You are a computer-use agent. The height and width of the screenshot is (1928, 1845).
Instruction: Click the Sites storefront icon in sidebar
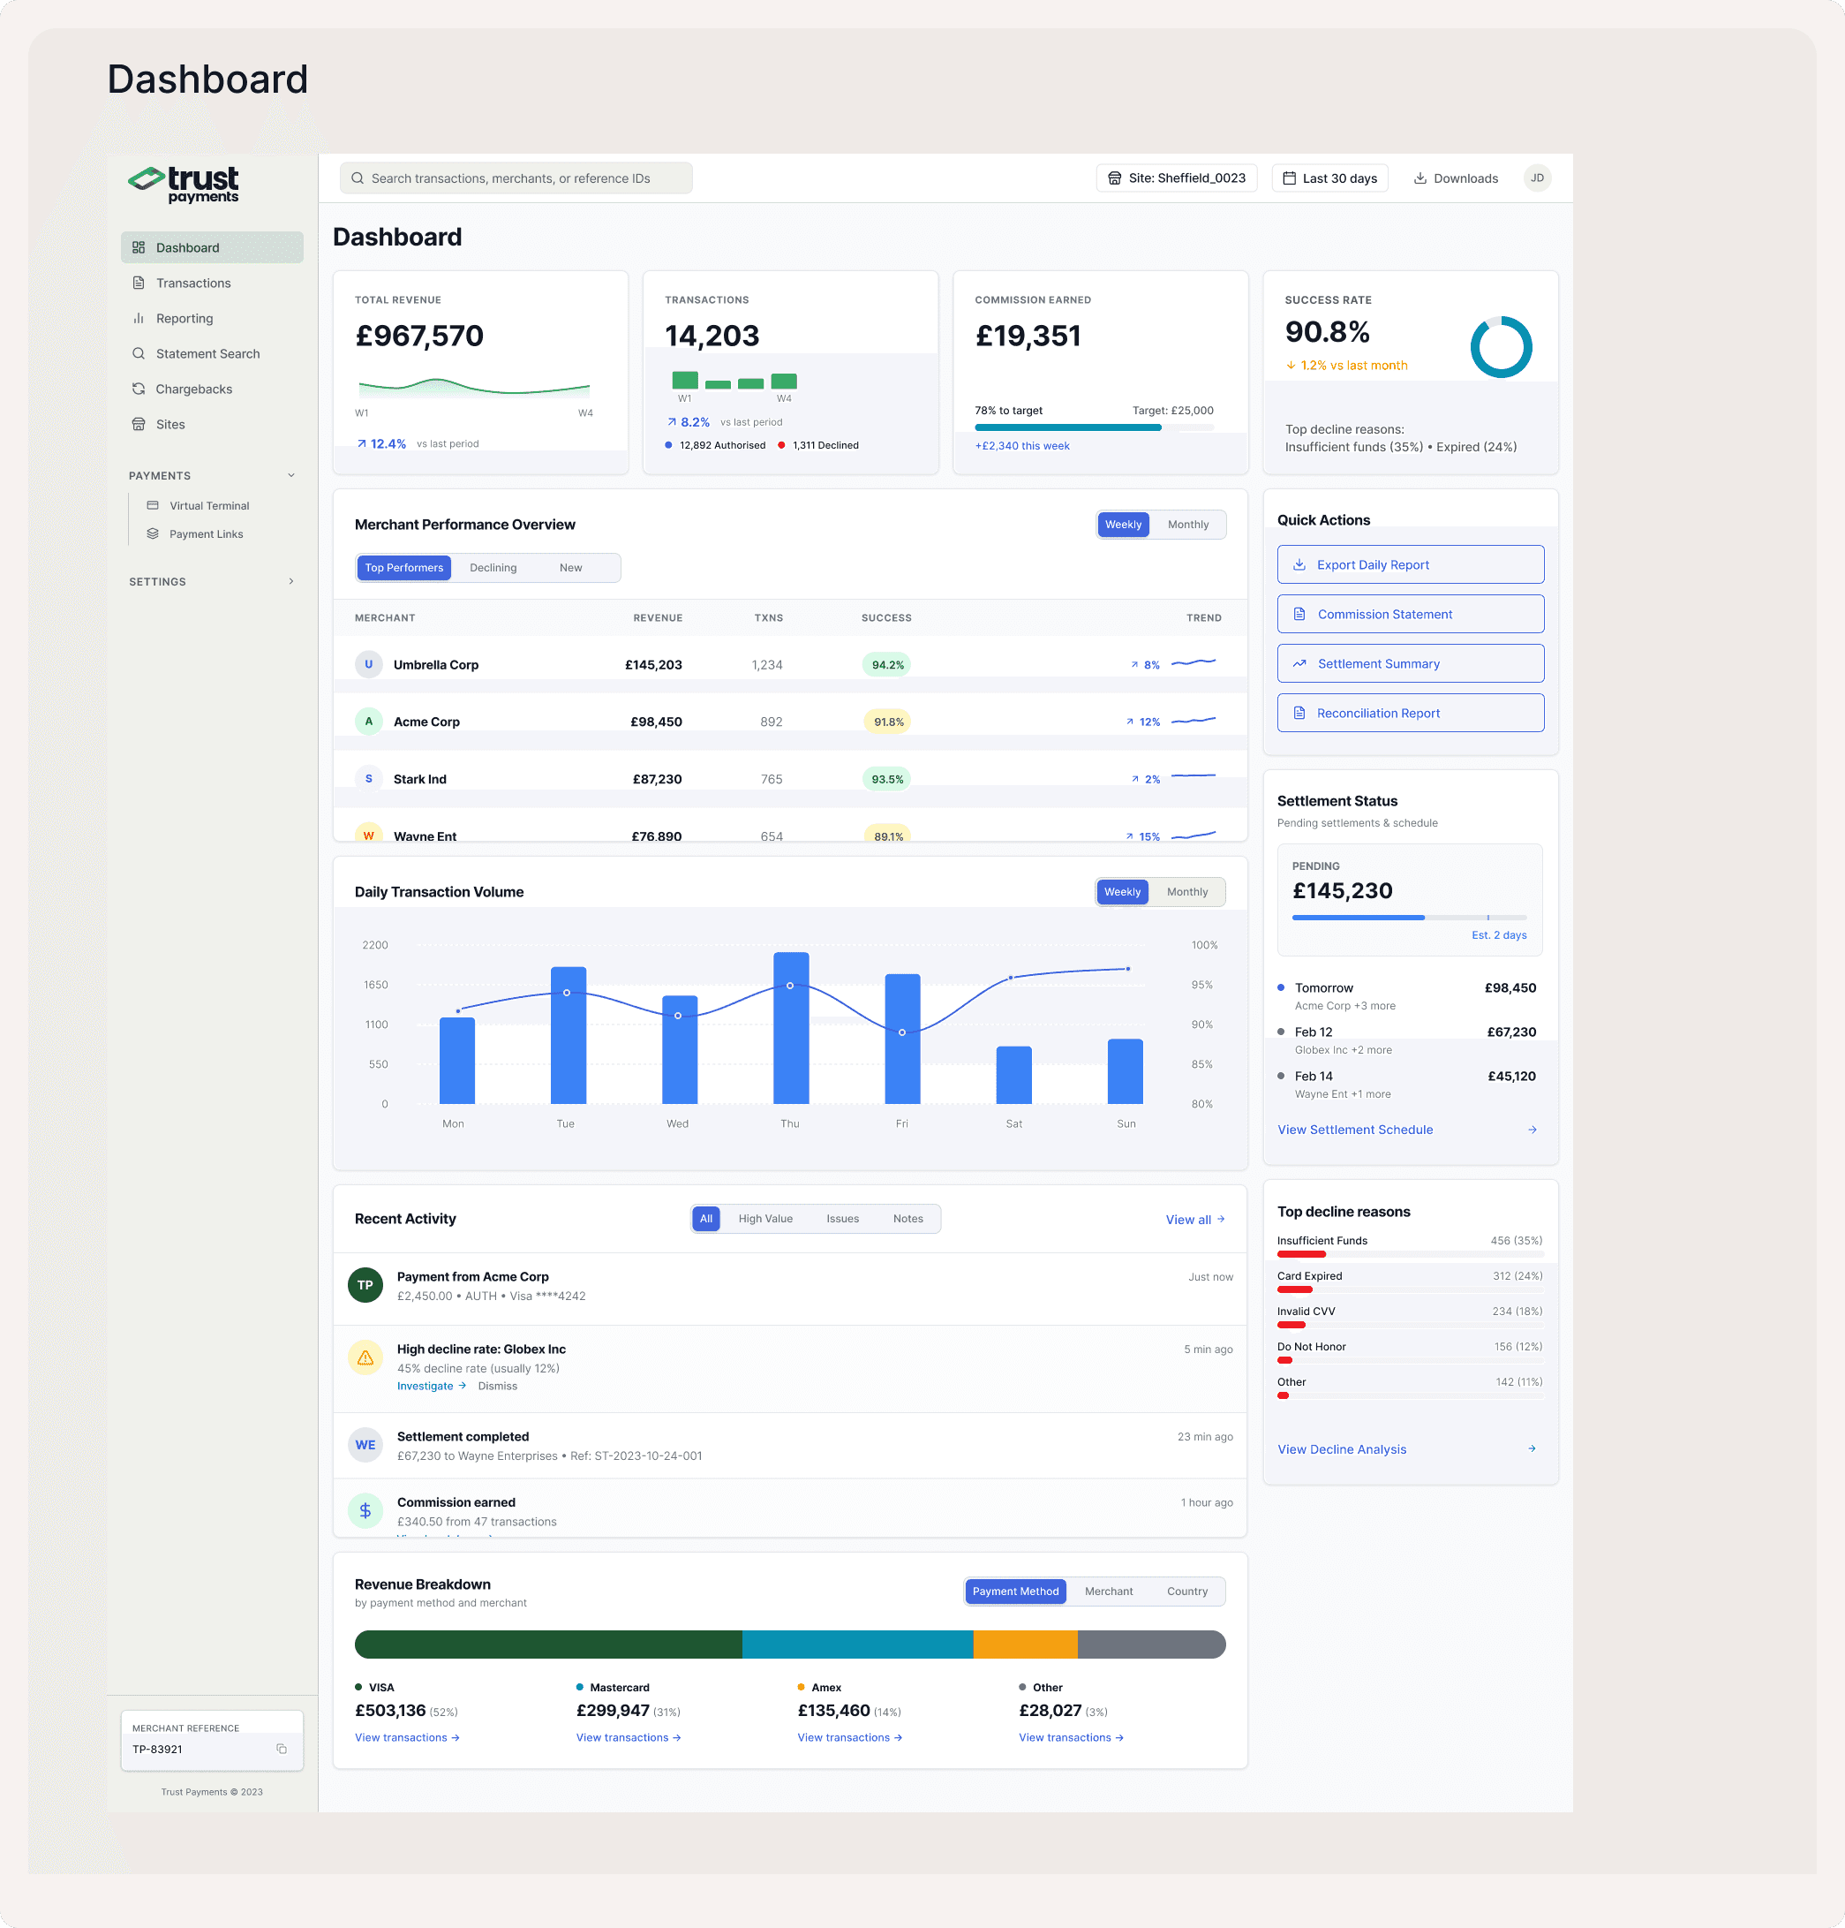tap(139, 424)
